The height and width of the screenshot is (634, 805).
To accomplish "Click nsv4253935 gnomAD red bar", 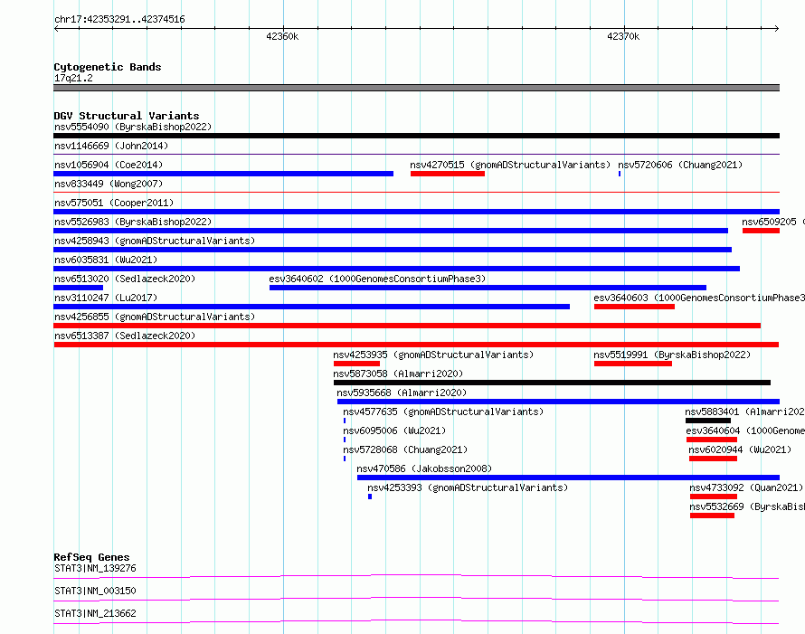I will pos(356,364).
